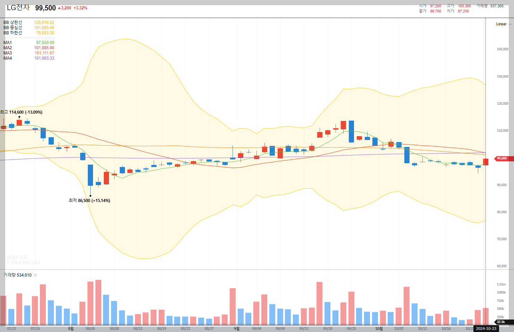Click the 종가 value 99,700
This screenshot has height=332, width=514.
tap(436, 11)
